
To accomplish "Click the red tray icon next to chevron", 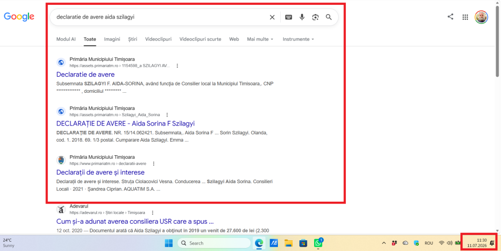I will (x=394, y=243).
